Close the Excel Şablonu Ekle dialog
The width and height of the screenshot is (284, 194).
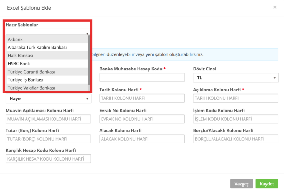tap(275, 7)
